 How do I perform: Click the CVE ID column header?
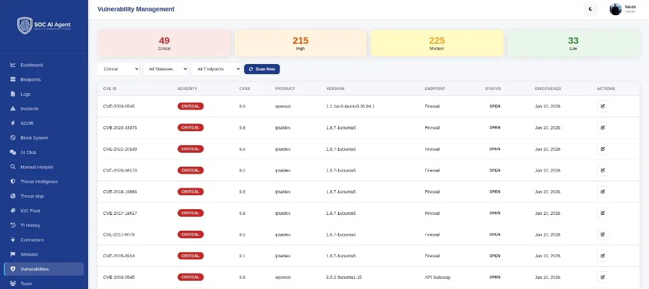[110, 89]
